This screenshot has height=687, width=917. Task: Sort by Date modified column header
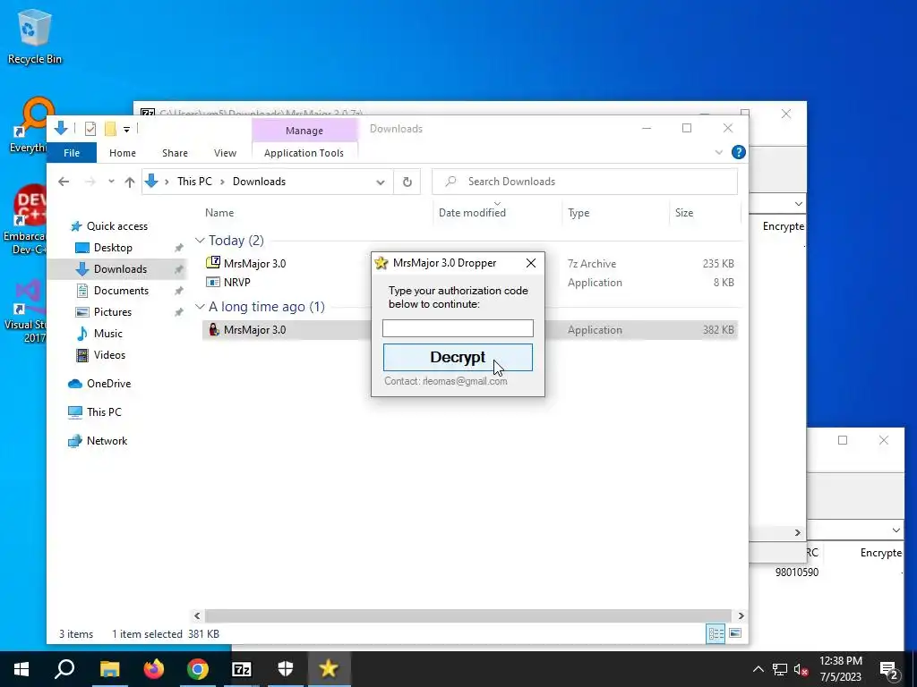472,213
